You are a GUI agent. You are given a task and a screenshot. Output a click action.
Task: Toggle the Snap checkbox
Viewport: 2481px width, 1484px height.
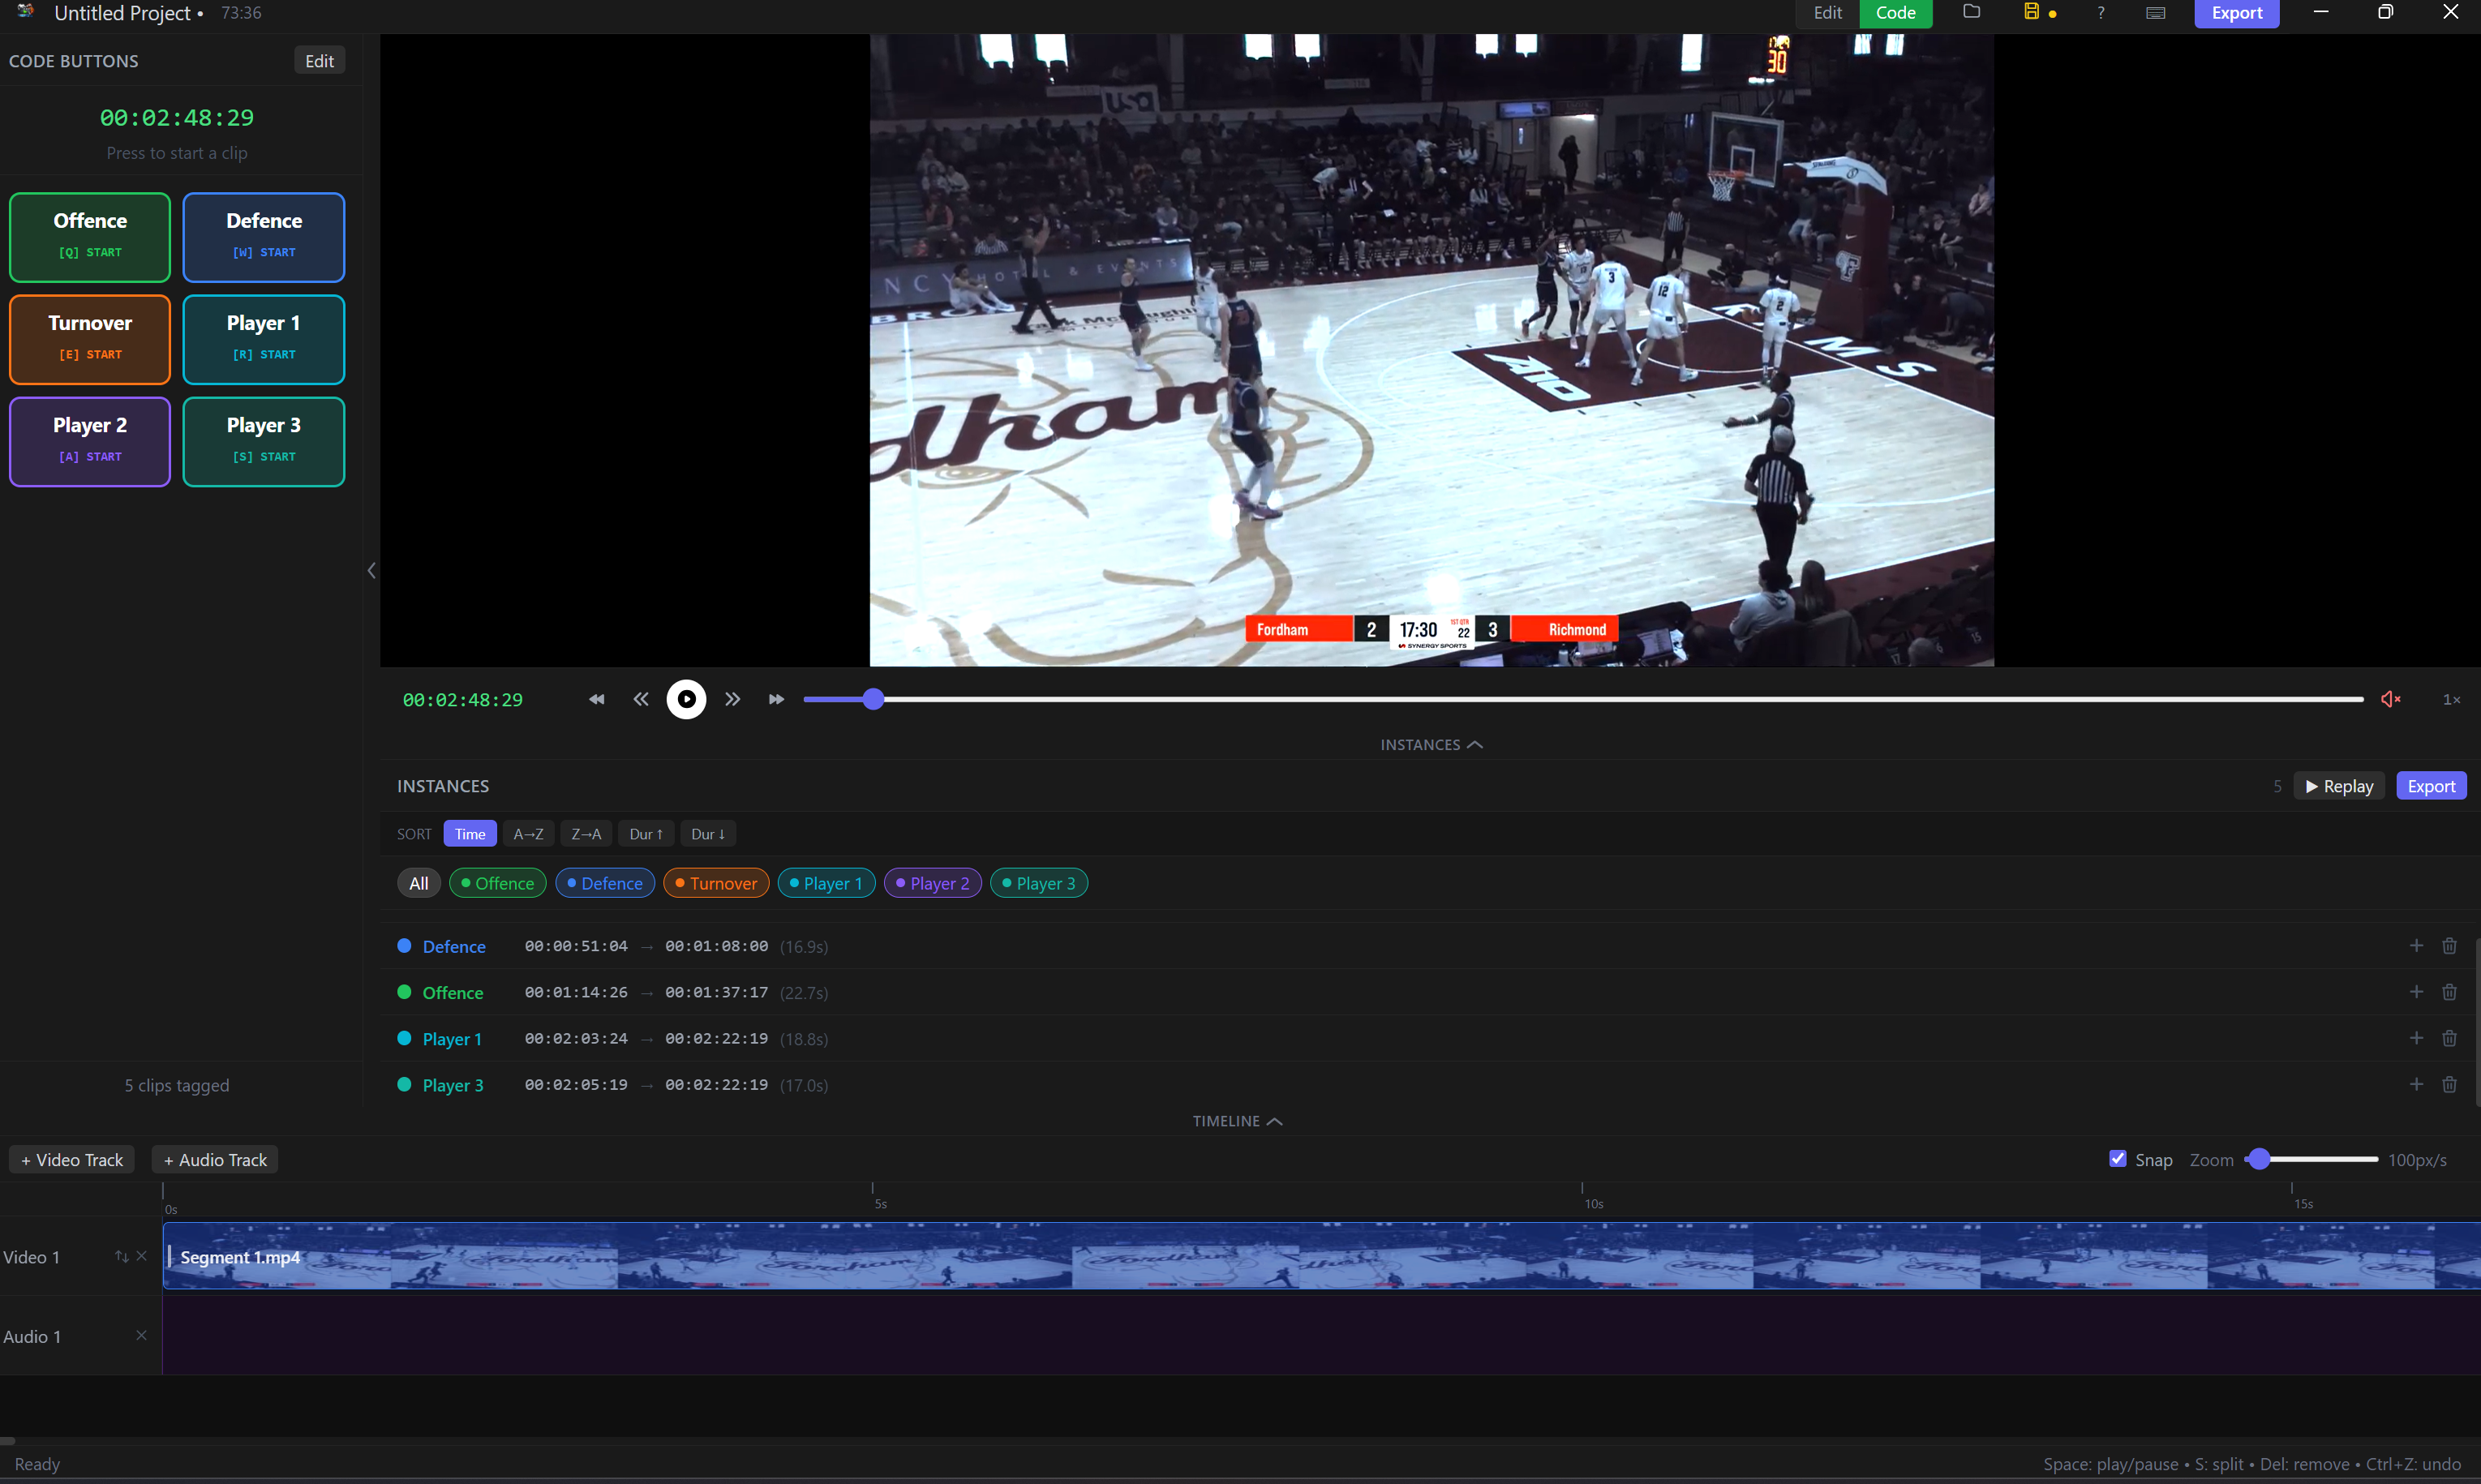2117,1158
